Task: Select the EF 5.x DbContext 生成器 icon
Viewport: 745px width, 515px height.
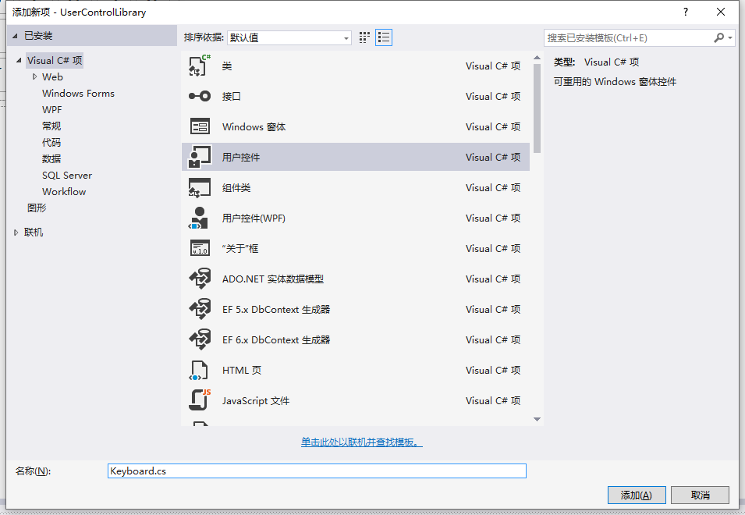Action: 200,309
